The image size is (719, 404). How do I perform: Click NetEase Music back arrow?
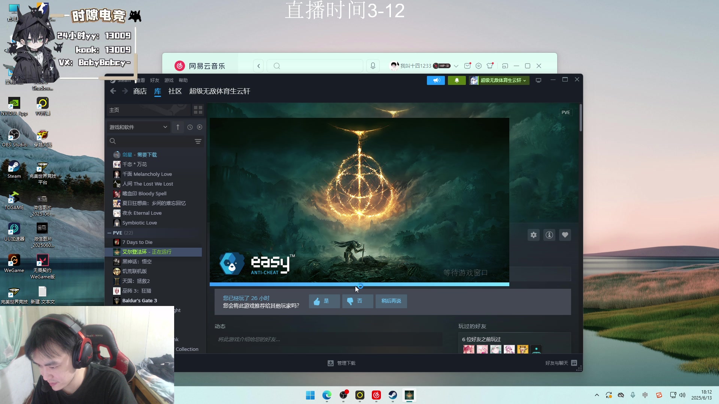pos(258,66)
